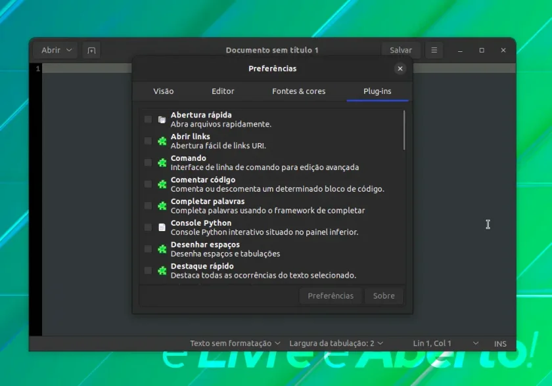Click the plugin Preferências button
This screenshot has width=552, height=386.
coord(331,296)
